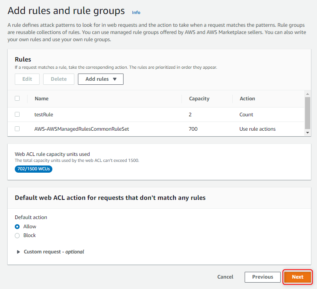Select the Block default action
Image resolution: width=317 pixels, height=289 pixels.
tap(17, 235)
